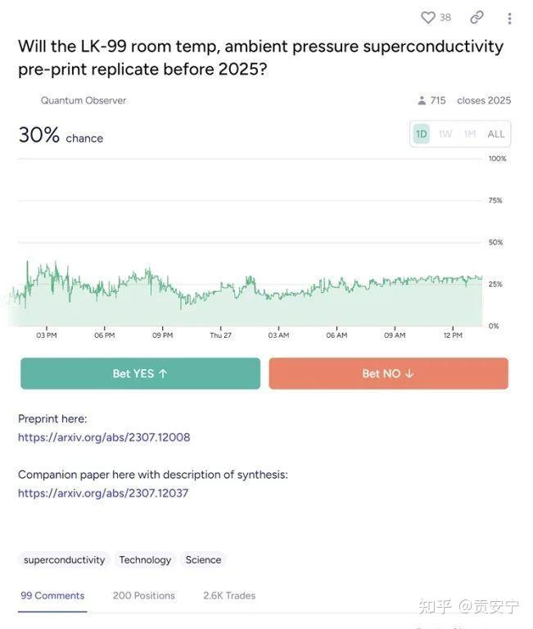Open Quantum Observer author profile

pos(84,100)
